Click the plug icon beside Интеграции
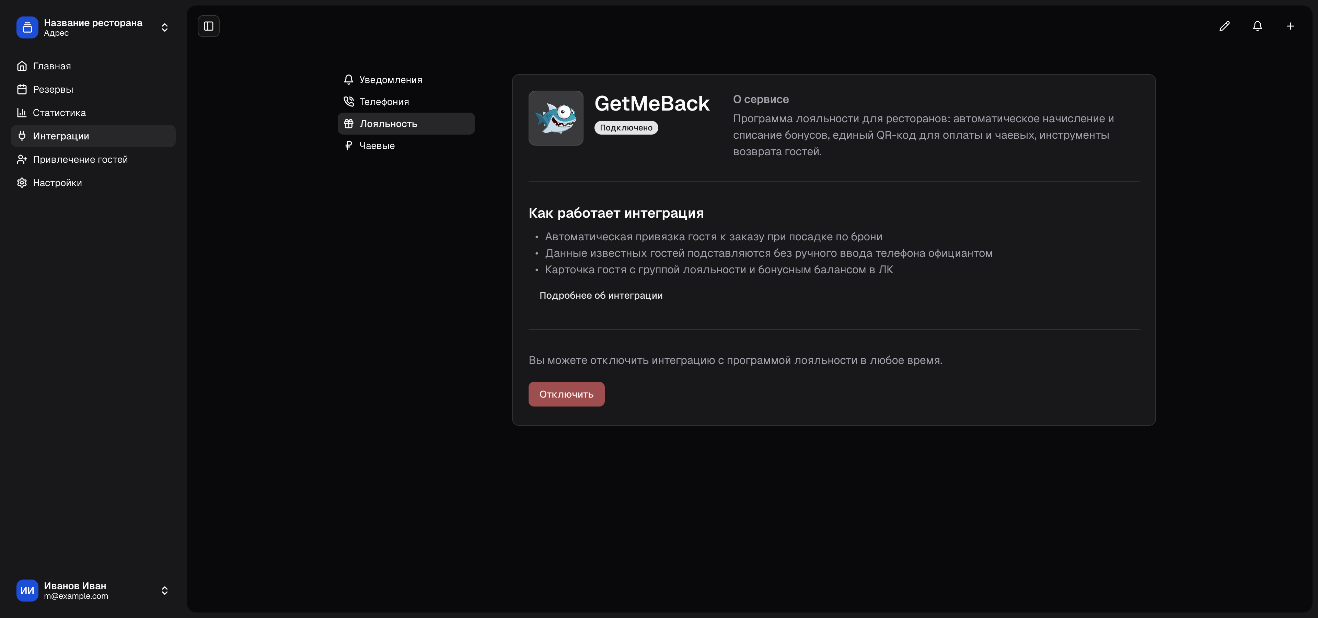The height and width of the screenshot is (618, 1318). 22,136
